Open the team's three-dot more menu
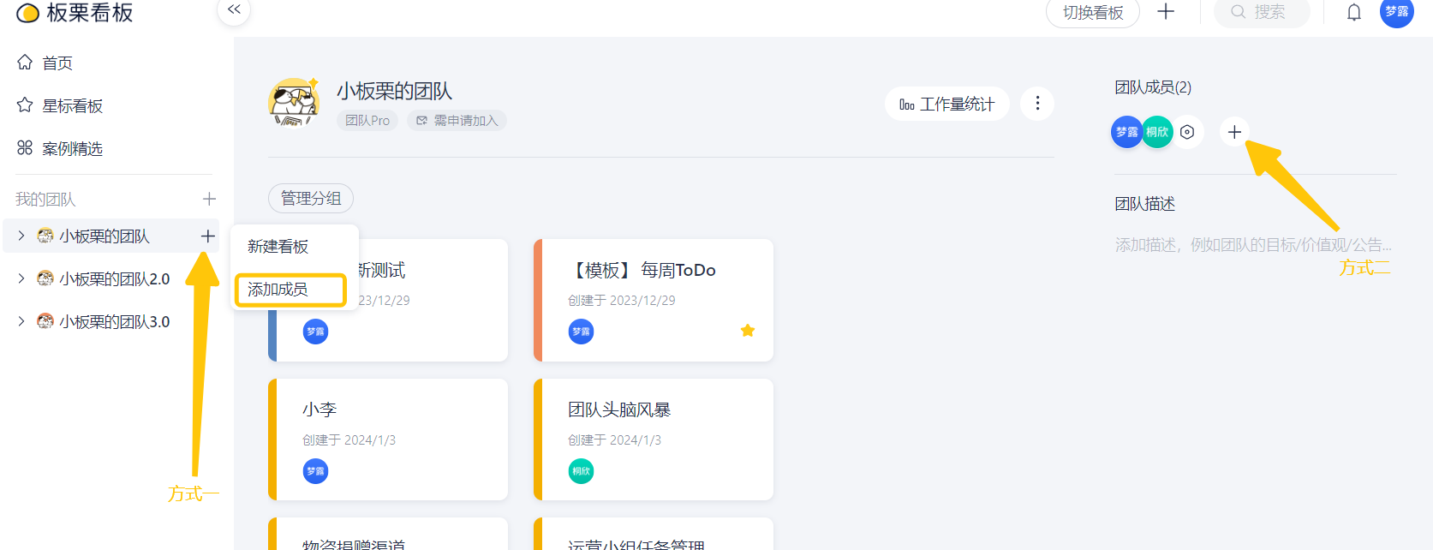1433x550 pixels. coord(1037,104)
